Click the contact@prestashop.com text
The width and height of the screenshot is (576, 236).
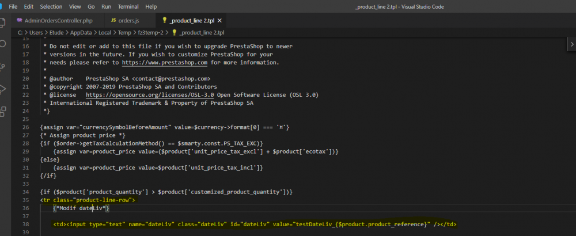[x=171, y=78]
